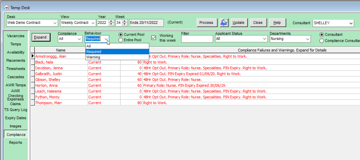Screen dimensions: 360x160
Task: Open the TS Query Log side tab
Action: 16,110
